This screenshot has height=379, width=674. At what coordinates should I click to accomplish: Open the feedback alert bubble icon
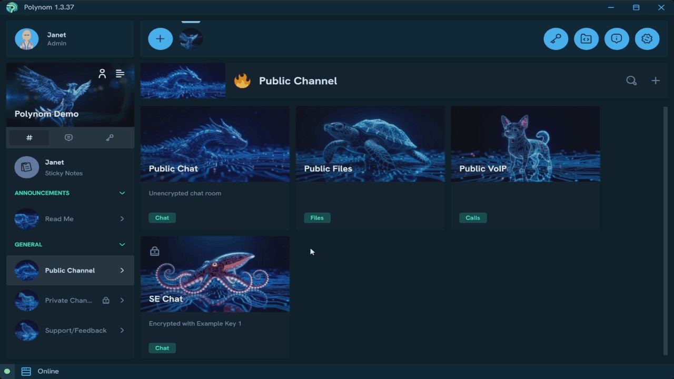pyautogui.click(x=617, y=39)
